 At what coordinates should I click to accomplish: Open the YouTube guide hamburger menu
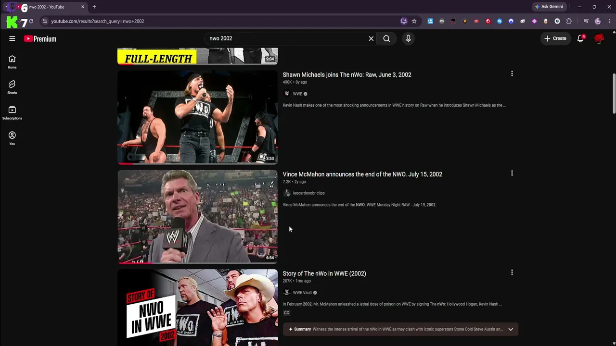coord(12,38)
